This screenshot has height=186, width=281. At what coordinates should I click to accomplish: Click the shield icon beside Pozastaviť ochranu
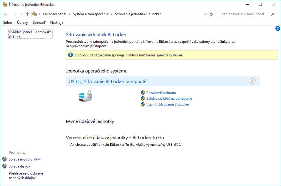[143, 93]
